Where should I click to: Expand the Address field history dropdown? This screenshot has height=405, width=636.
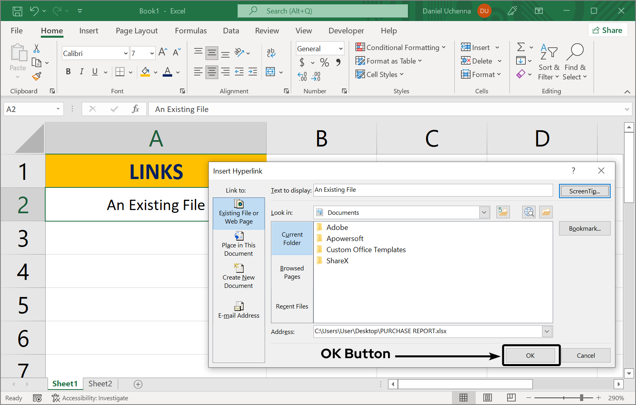[547, 331]
